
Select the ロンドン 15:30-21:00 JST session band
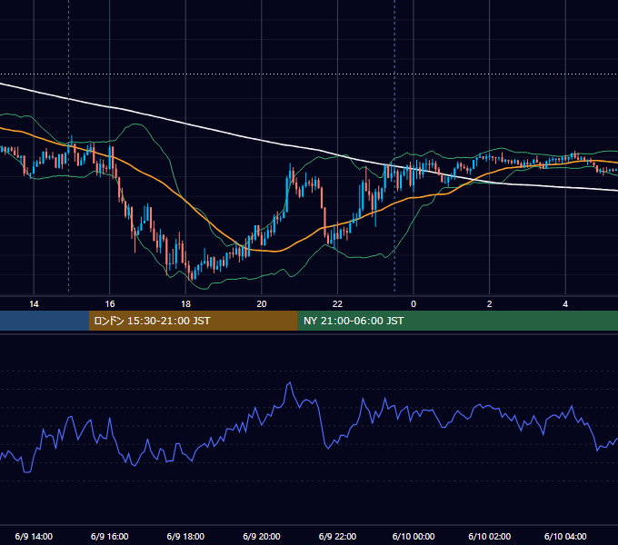point(193,321)
